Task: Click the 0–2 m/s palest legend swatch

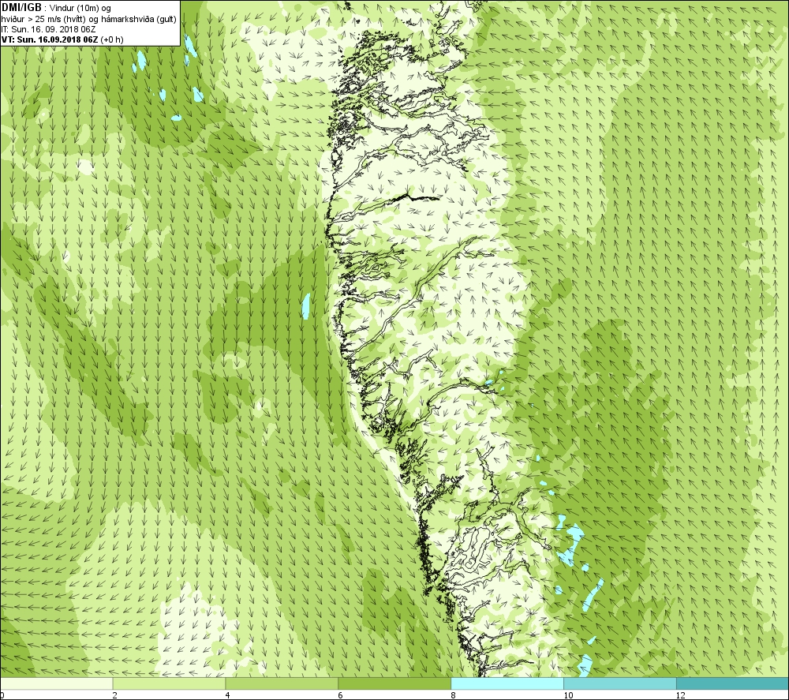Action: click(56, 683)
